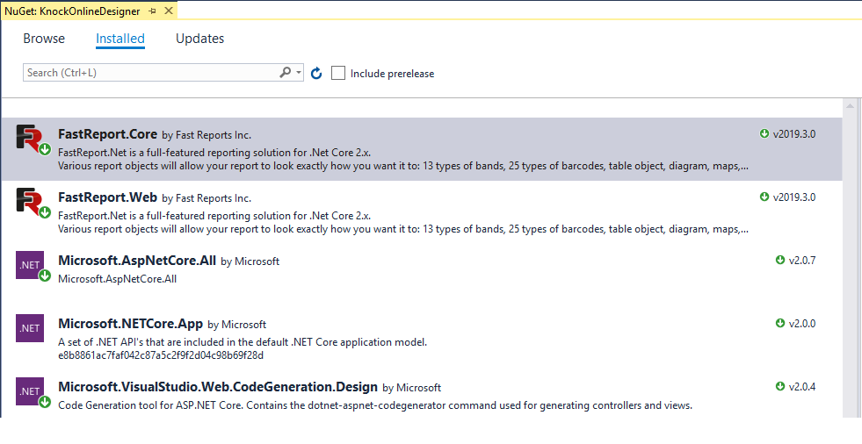The height and width of the screenshot is (444, 862).
Task: Click the FastReport.Web package logo
Action: [x=33, y=203]
